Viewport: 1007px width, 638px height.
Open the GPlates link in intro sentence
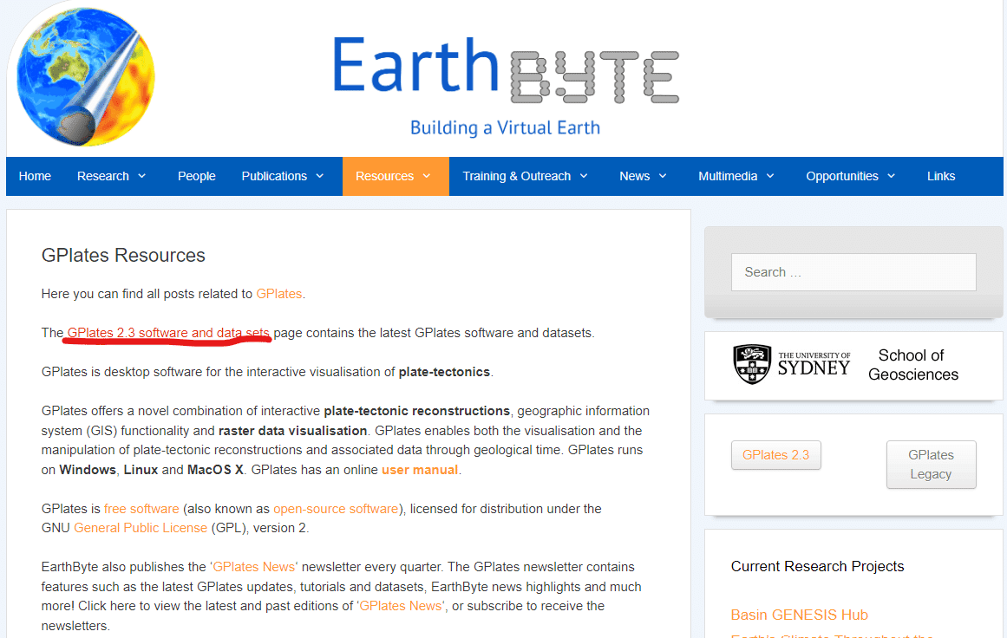(x=278, y=294)
